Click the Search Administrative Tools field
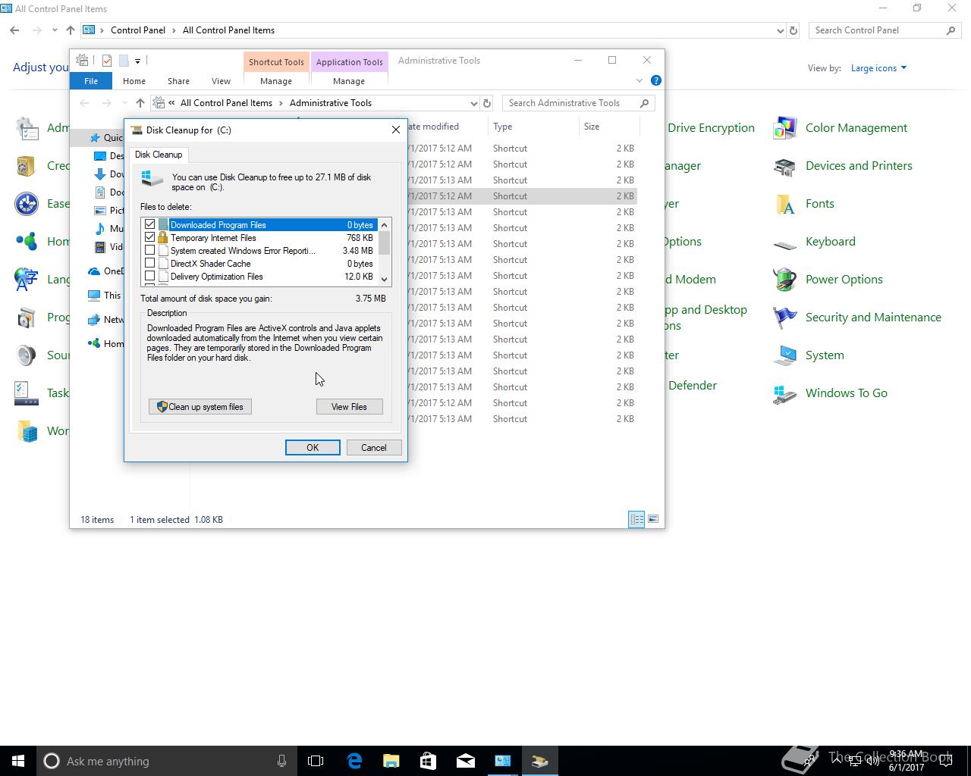 (x=578, y=103)
